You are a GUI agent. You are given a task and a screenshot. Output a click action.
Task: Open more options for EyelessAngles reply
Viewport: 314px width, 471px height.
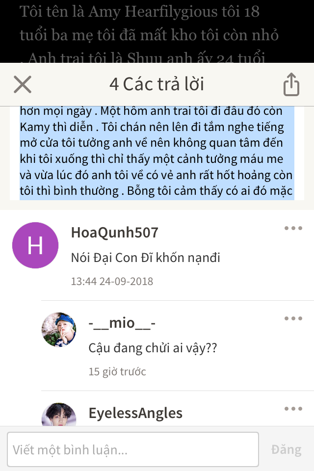click(293, 409)
